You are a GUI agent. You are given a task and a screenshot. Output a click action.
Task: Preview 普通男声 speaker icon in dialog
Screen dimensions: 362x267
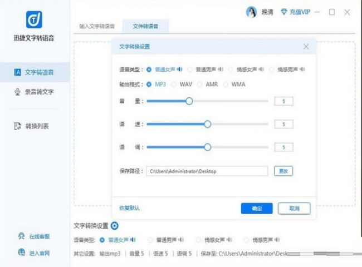[221, 69]
